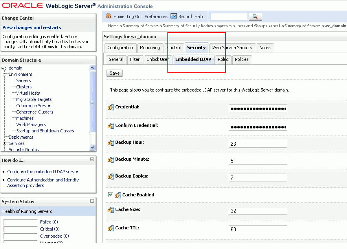The width and height of the screenshot is (347, 249).
Task: Open Configure Authentication and Identity Assertion providers
Action: pyautogui.click(x=43, y=183)
